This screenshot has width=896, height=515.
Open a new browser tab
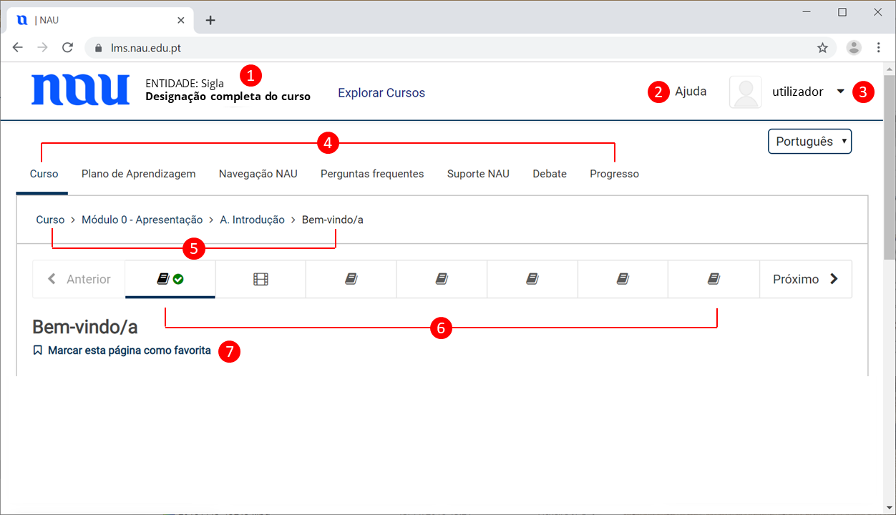[210, 20]
